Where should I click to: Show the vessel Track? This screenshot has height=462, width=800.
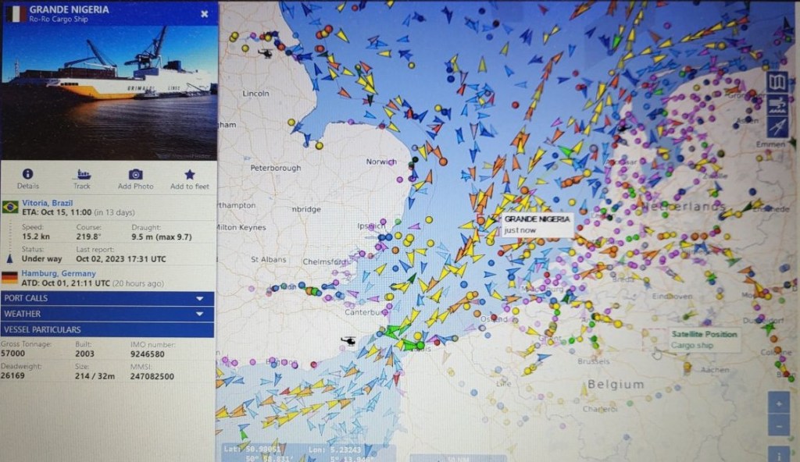coord(82,175)
